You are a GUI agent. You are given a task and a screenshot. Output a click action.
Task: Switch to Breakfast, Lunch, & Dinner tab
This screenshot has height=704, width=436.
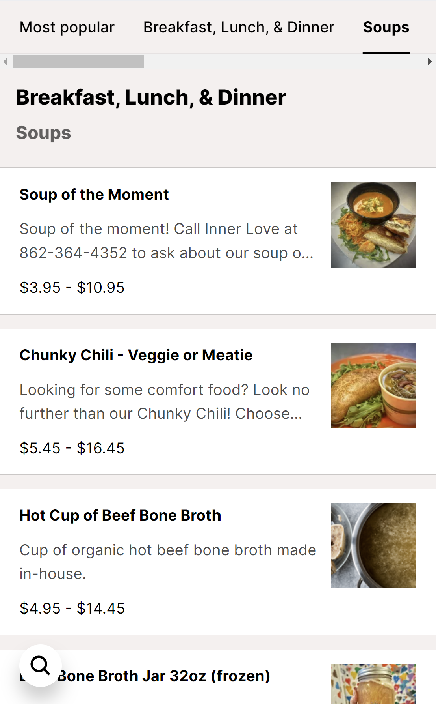tap(239, 27)
